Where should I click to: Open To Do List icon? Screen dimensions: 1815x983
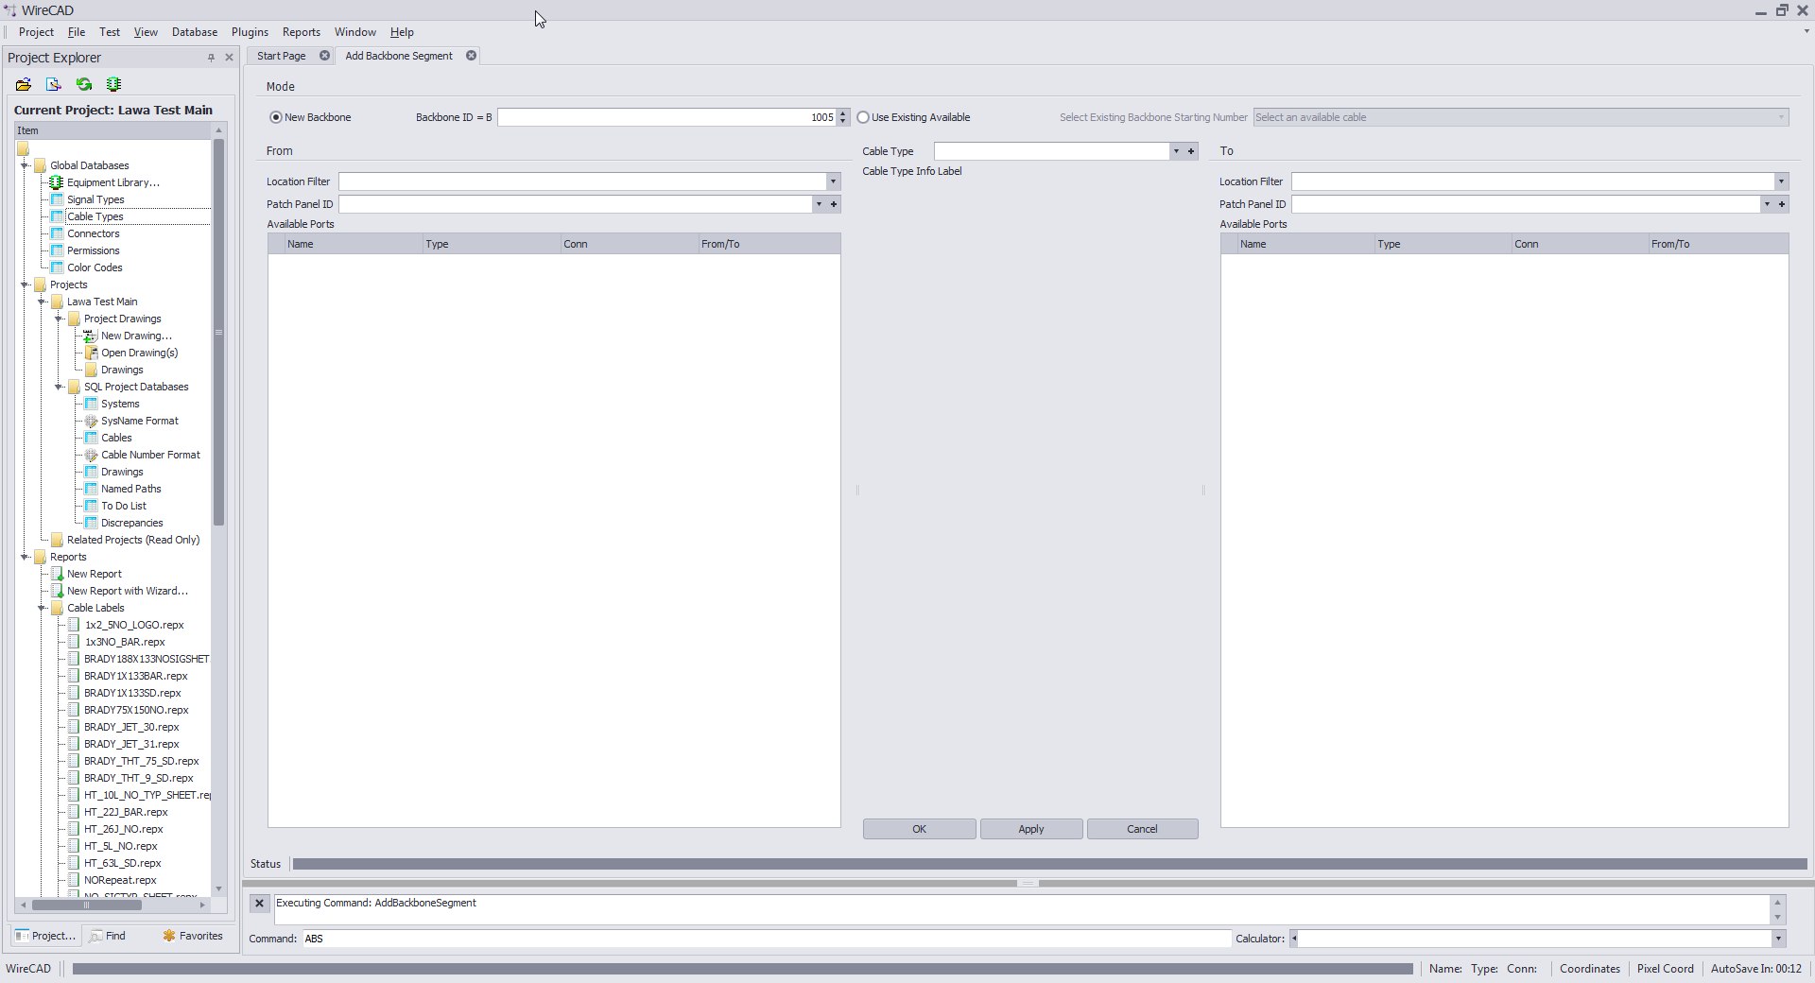[x=91, y=506]
